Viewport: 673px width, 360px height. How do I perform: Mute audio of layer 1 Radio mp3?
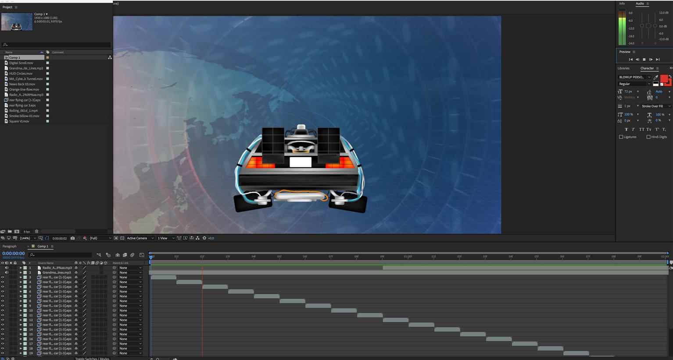[7, 268]
